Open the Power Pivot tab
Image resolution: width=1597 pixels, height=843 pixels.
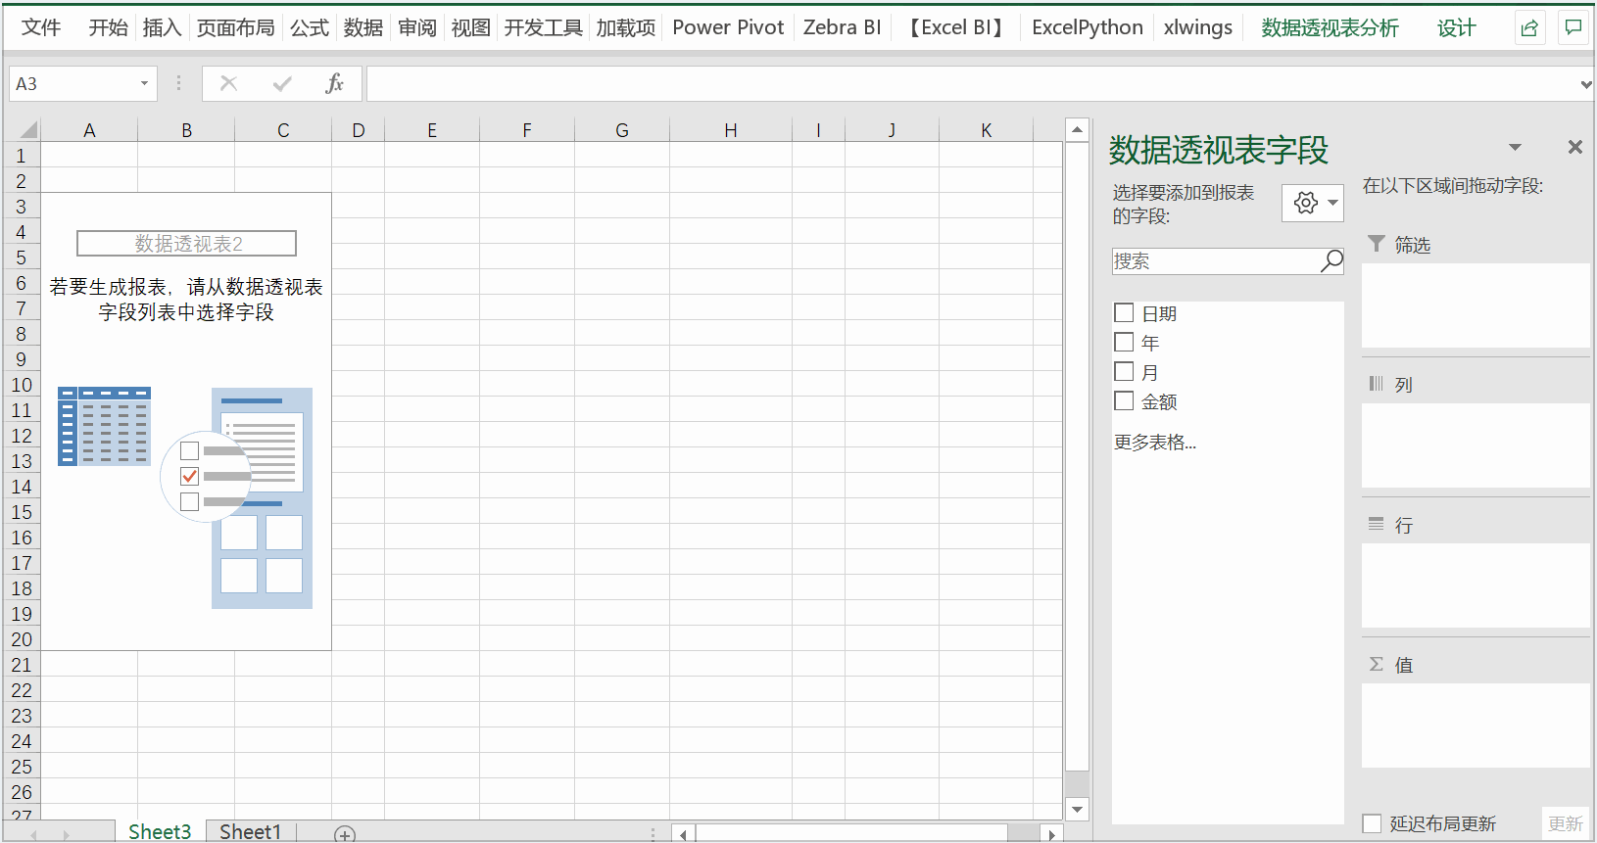(728, 27)
